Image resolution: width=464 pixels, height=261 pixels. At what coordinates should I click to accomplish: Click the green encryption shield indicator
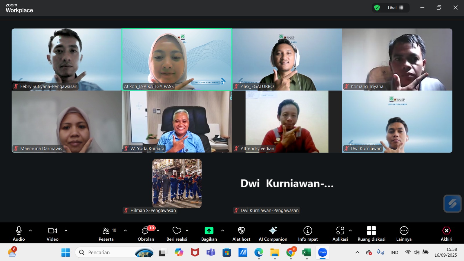pos(377,8)
